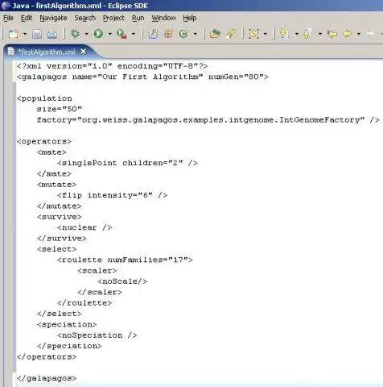
Task: Click the </galapagos> closing tag
Action: [x=47, y=378]
